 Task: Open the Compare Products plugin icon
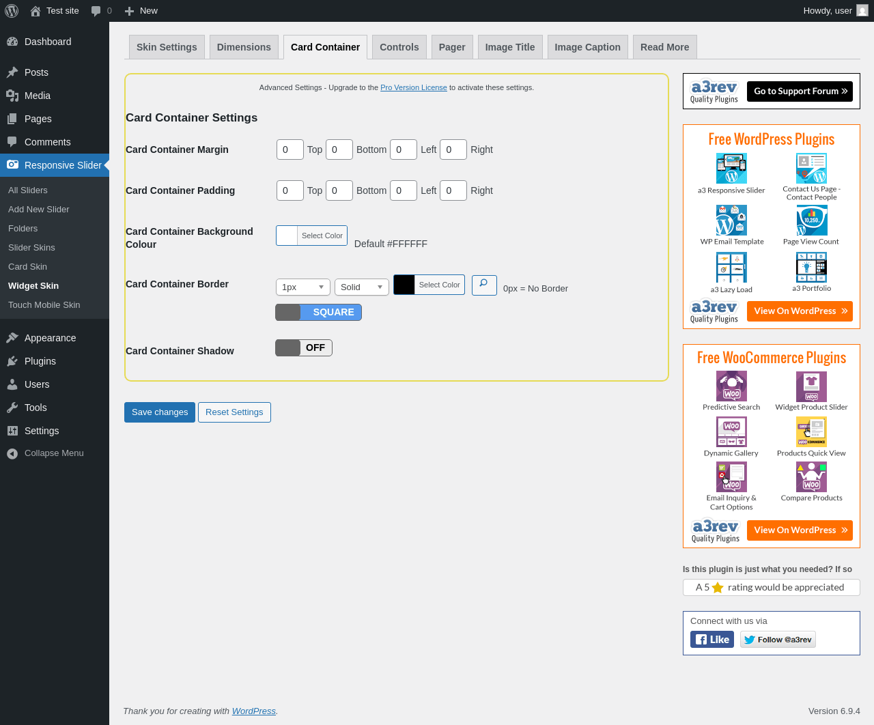pos(811,477)
